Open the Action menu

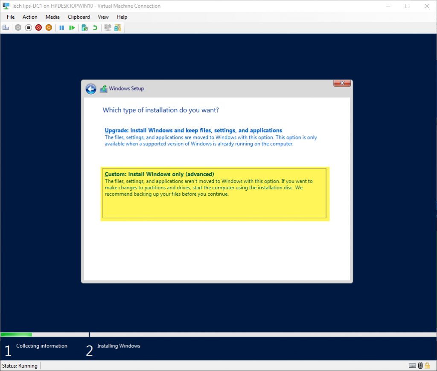click(30, 17)
